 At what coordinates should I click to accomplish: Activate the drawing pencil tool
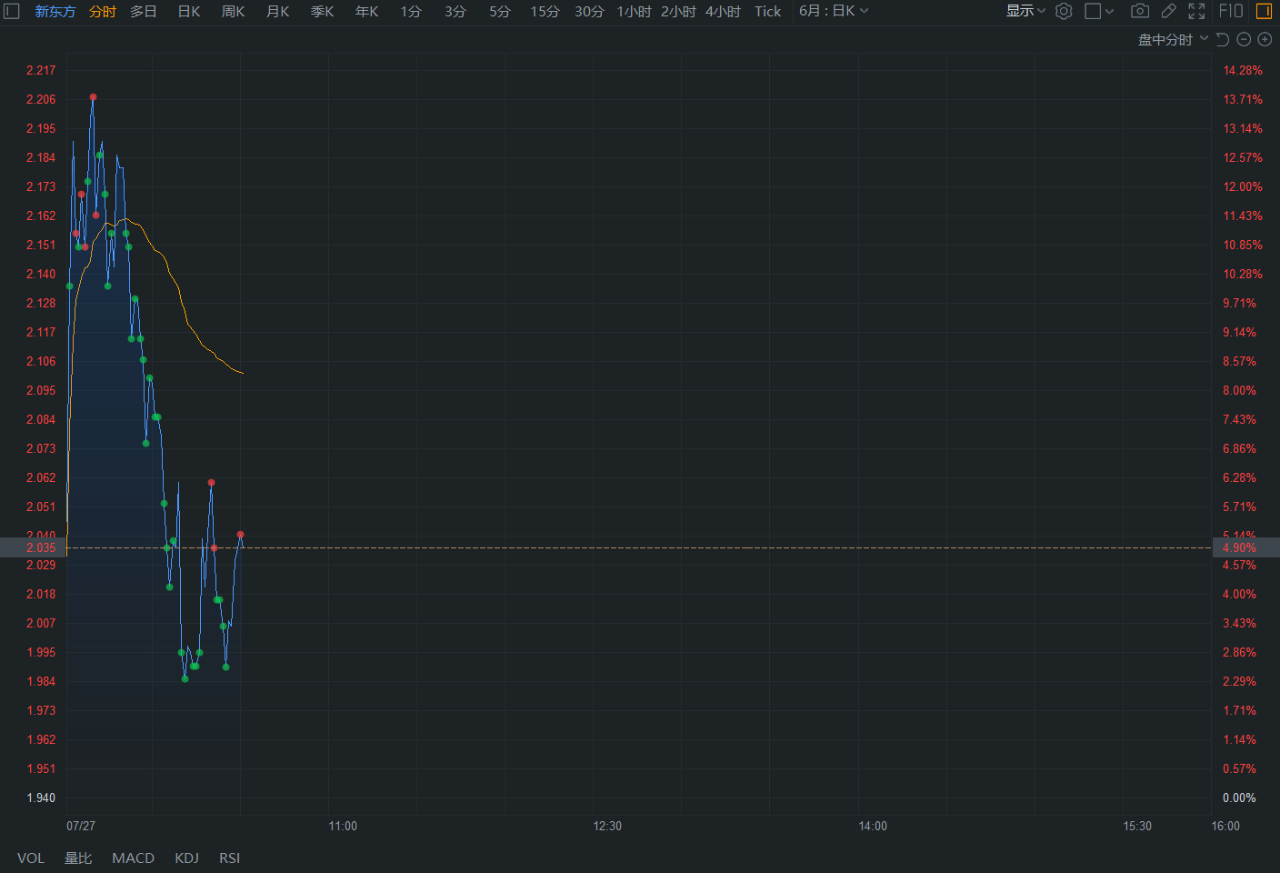[1169, 11]
